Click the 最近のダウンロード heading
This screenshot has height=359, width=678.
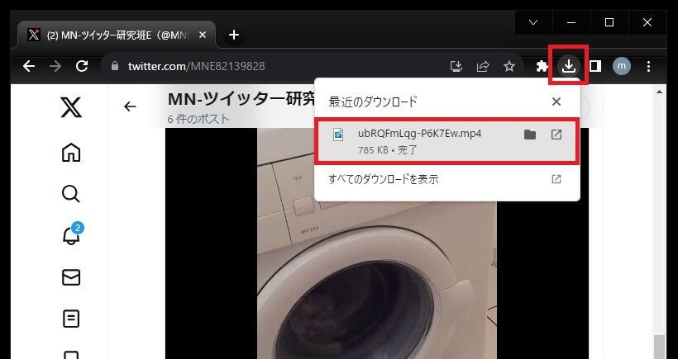[x=373, y=102]
